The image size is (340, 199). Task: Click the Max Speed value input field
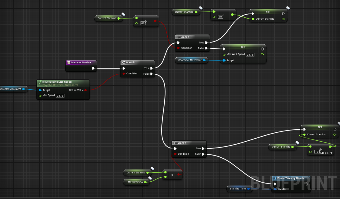point(60,96)
